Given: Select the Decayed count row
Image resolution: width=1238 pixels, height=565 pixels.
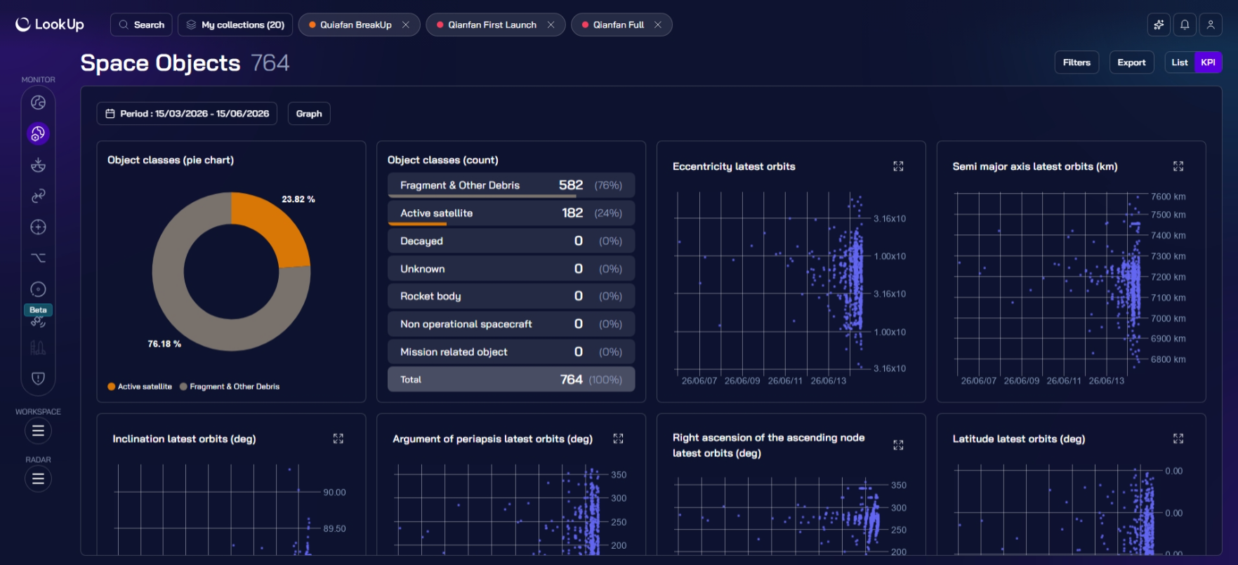Looking at the screenshot, I should click(511, 241).
